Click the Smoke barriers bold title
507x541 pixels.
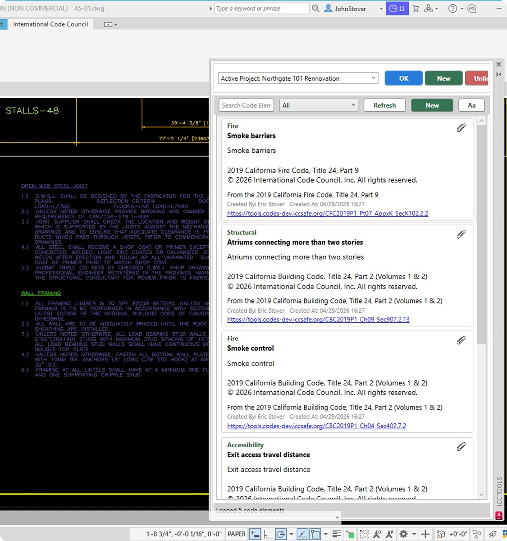(251, 136)
